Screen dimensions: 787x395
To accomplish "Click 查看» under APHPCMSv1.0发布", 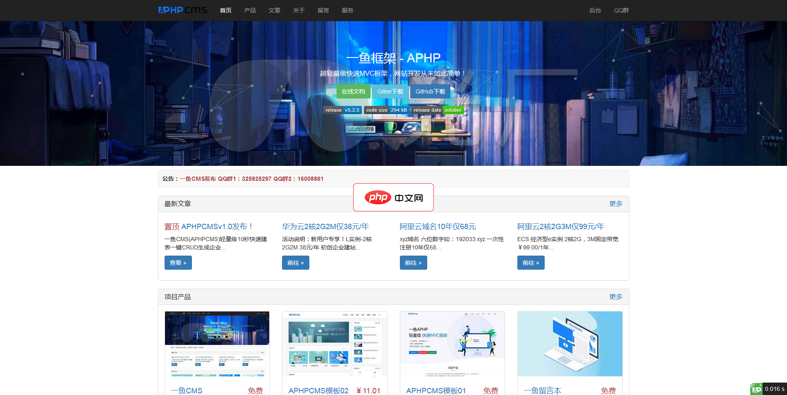I will [178, 262].
